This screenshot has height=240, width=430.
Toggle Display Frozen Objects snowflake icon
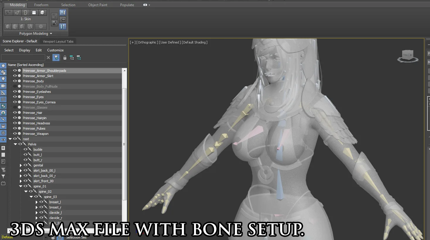[x=3, y=133]
